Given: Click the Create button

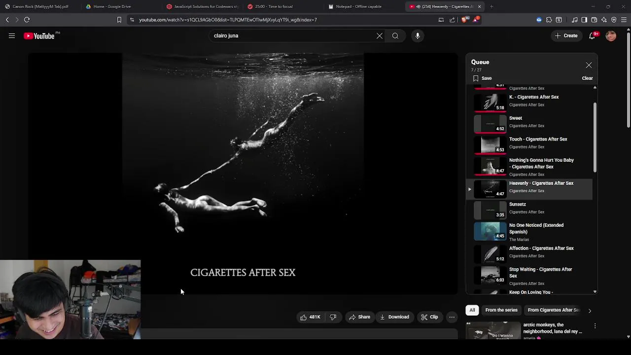Looking at the screenshot, I should point(566,35).
